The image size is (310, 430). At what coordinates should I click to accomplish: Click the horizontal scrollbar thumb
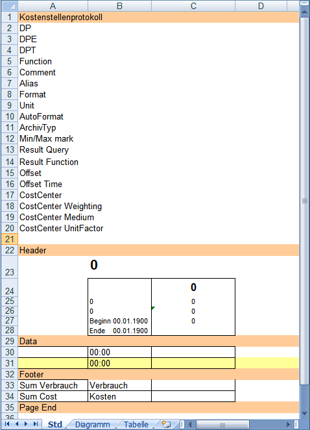222,425
